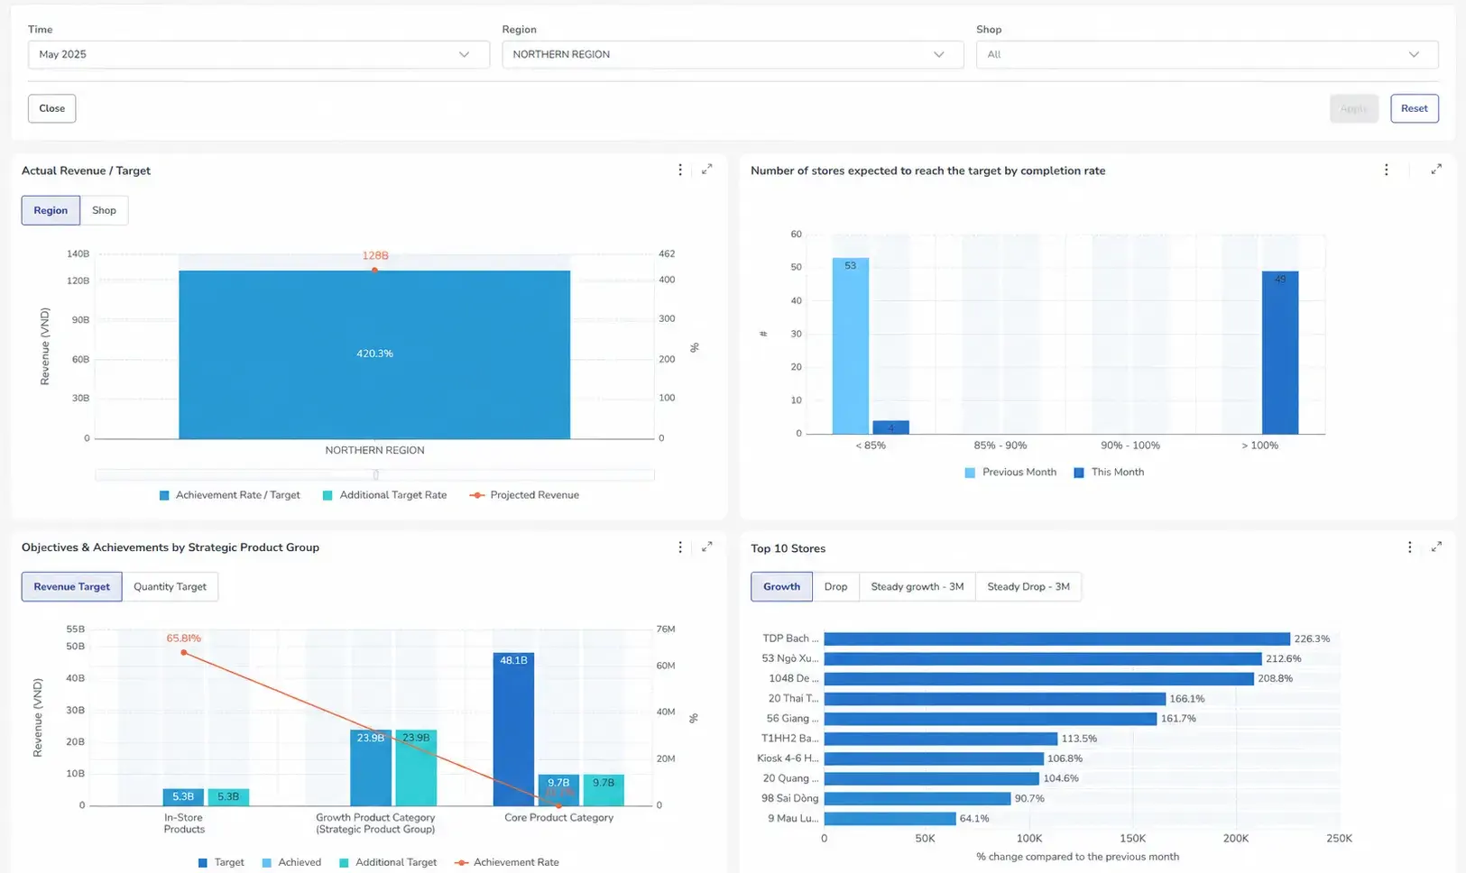Click the Reset filter button
The height and width of the screenshot is (873, 1466).
1414,108
